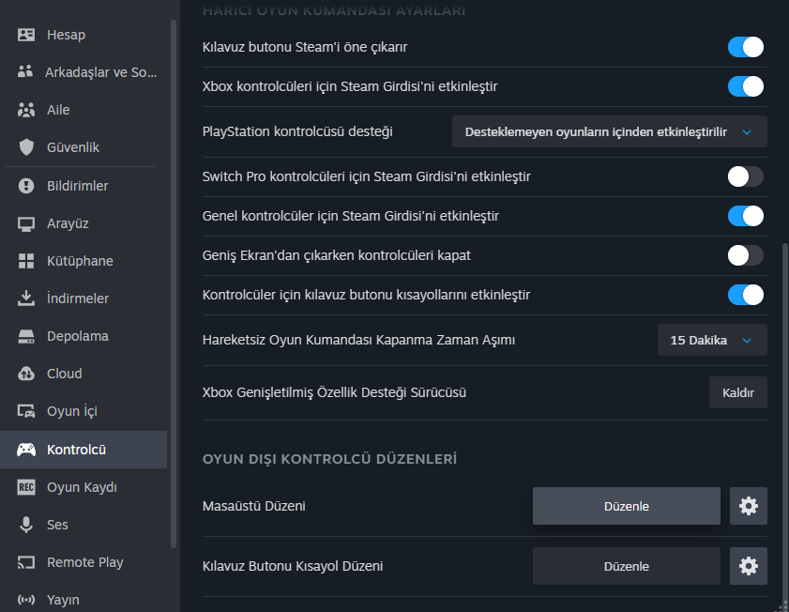Image resolution: width=789 pixels, height=612 pixels.
Task: Click Düzenle for Masaüstü Düzeni
Action: click(627, 506)
